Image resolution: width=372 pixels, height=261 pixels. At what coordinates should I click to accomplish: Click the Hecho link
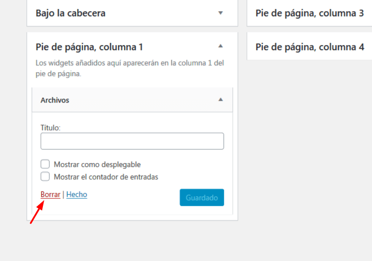(77, 194)
